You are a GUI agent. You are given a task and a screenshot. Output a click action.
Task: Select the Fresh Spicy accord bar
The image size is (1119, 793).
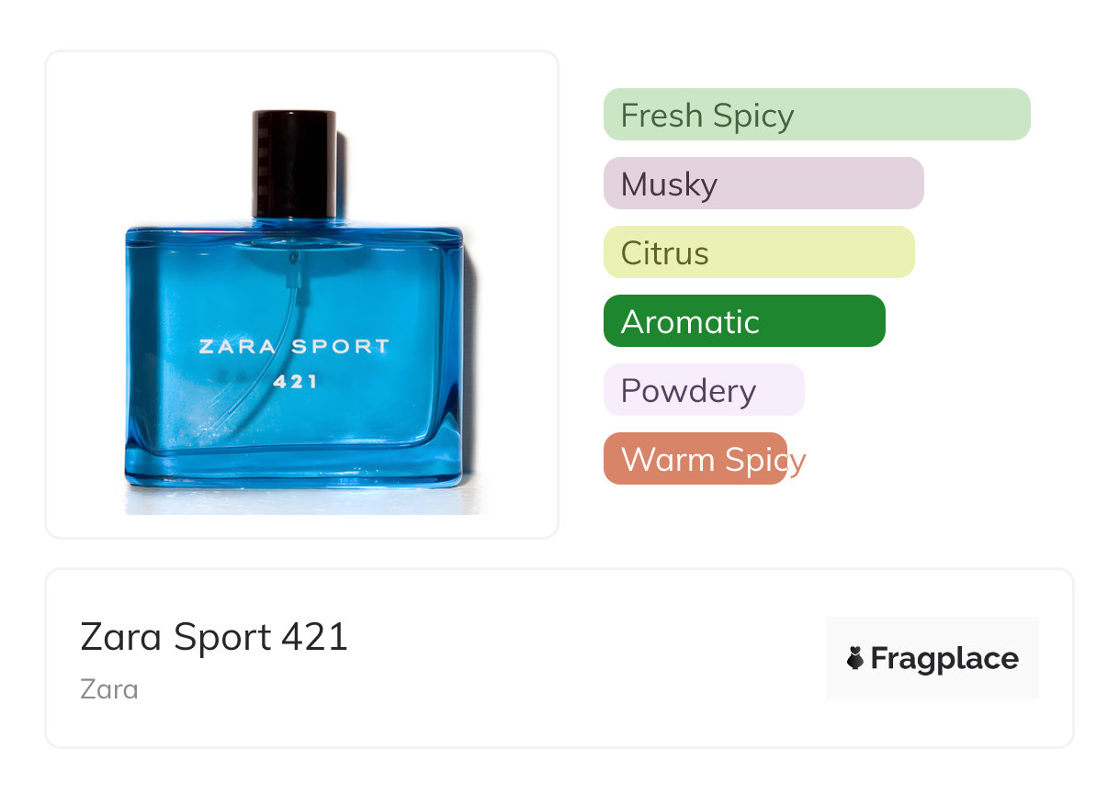coord(817,115)
